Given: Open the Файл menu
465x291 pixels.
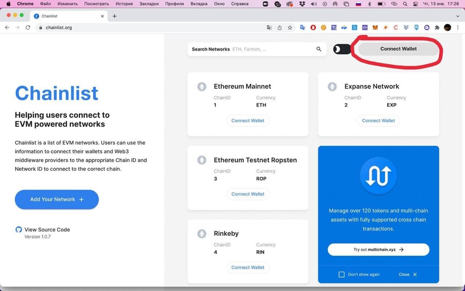Looking at the screenshot, I should (45, 4).
